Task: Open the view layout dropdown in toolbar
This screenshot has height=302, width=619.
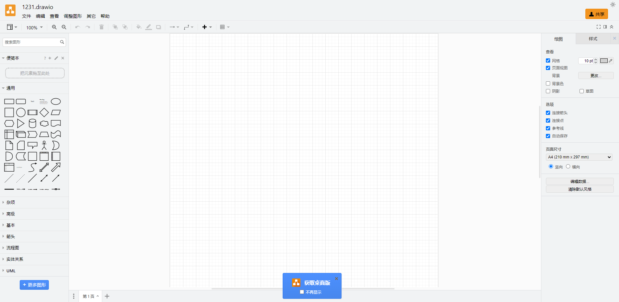Action: 12,27
